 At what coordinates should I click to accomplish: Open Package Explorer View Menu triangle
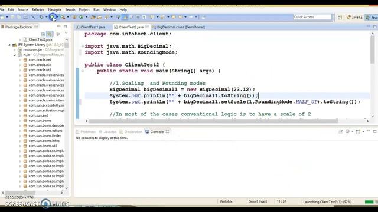pyautogui.click(x=66, y=33)
